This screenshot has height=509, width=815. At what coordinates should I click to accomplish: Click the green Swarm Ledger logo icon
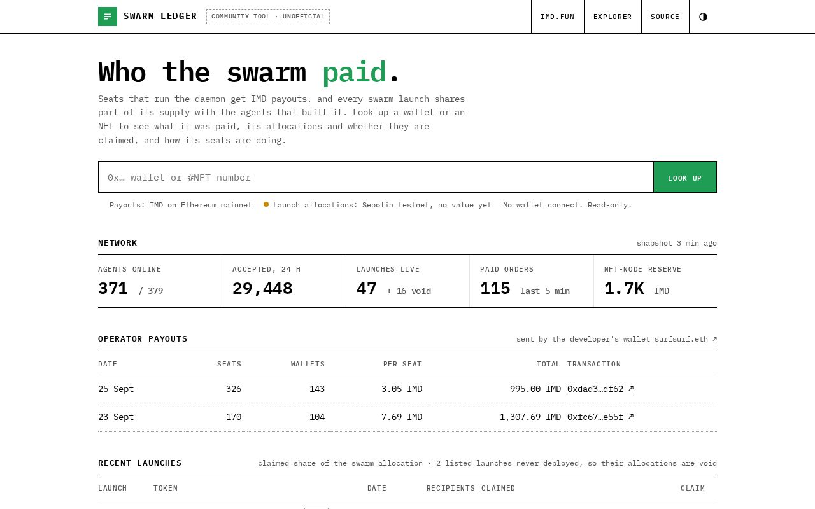(108, 17)
